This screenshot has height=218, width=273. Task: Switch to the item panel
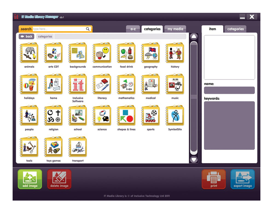click(212, 29)
